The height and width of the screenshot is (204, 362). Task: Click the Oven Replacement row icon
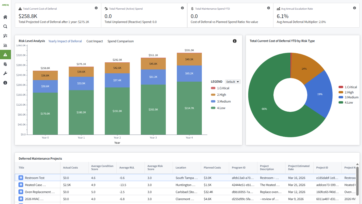pos(21,192)
